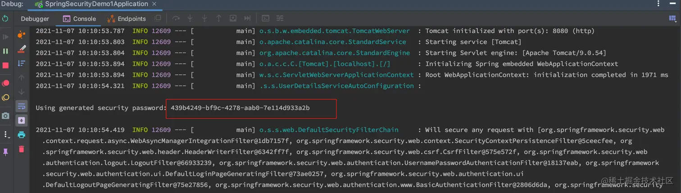This screenshot has height=193, width=681.
Task: Click the Step Out up-arrow icon
Action: [219, 18]
